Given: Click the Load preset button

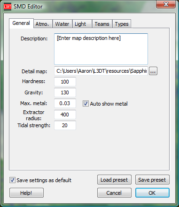Looking at the screenshot, I should pos(114,180).
